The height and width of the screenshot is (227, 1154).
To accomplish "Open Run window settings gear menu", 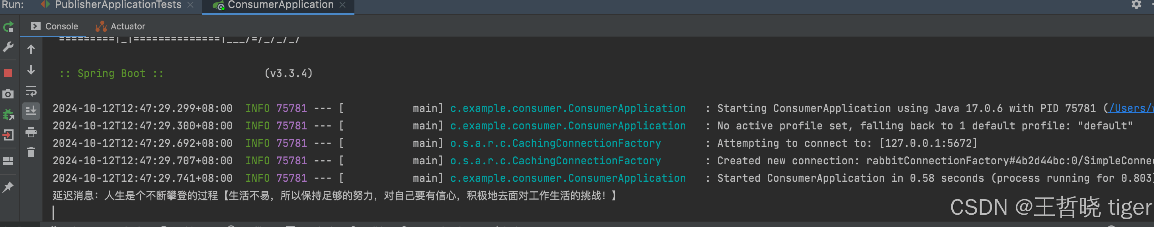I will [1136, 5].
